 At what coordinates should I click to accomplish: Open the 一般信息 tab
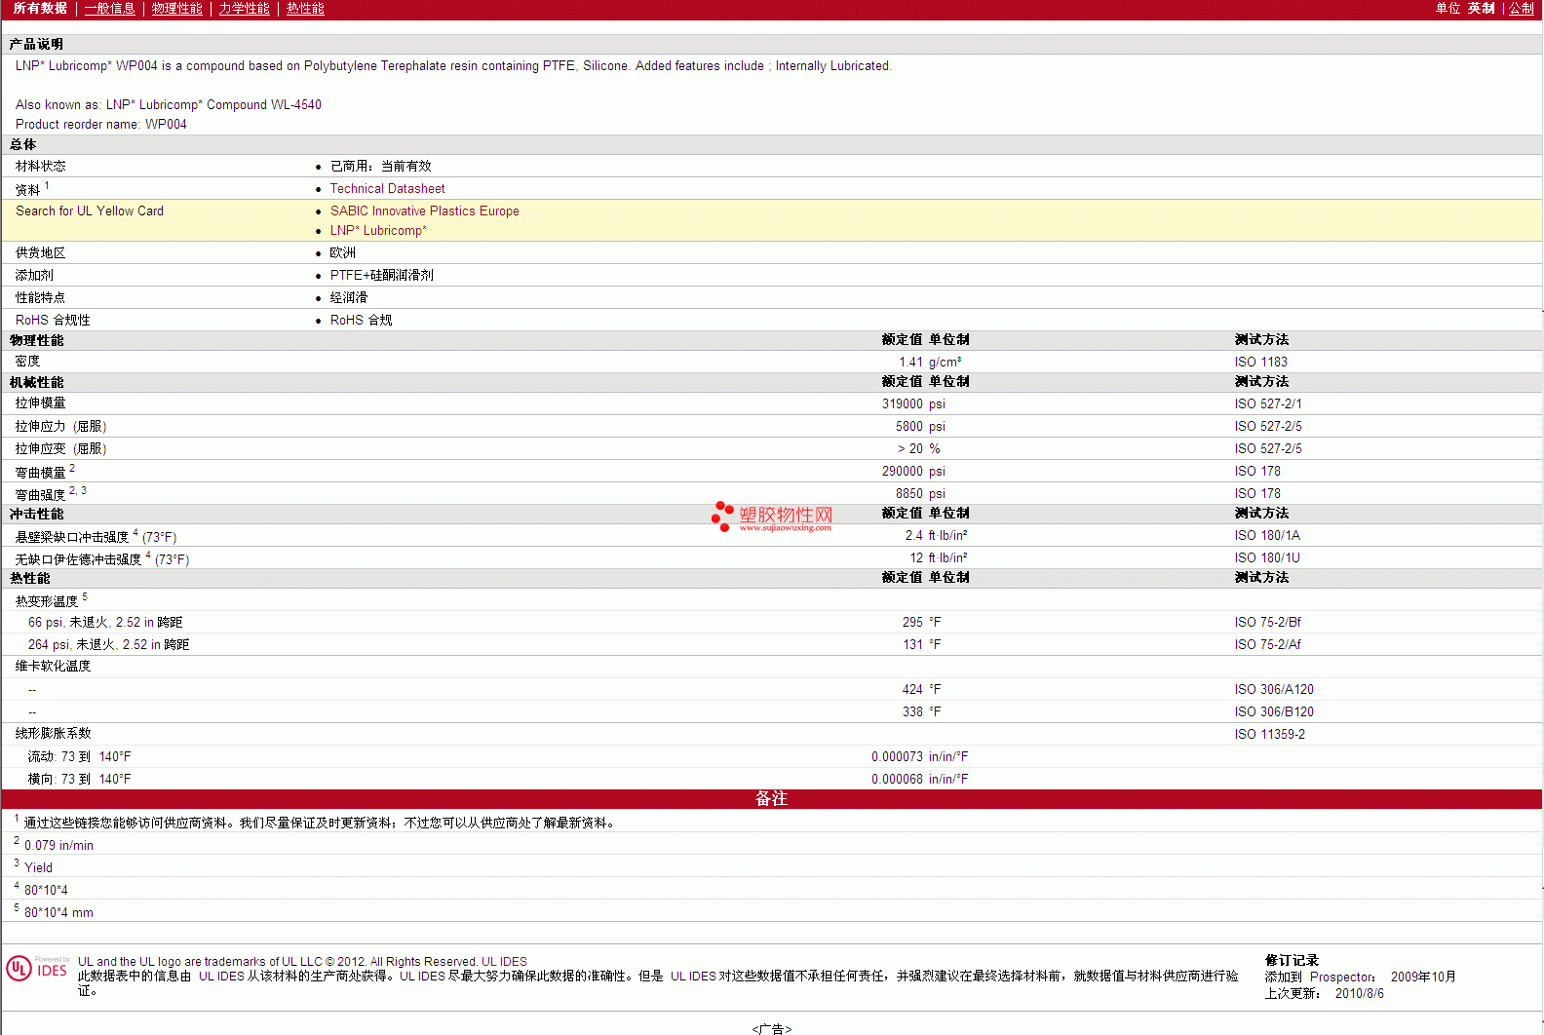109,9
